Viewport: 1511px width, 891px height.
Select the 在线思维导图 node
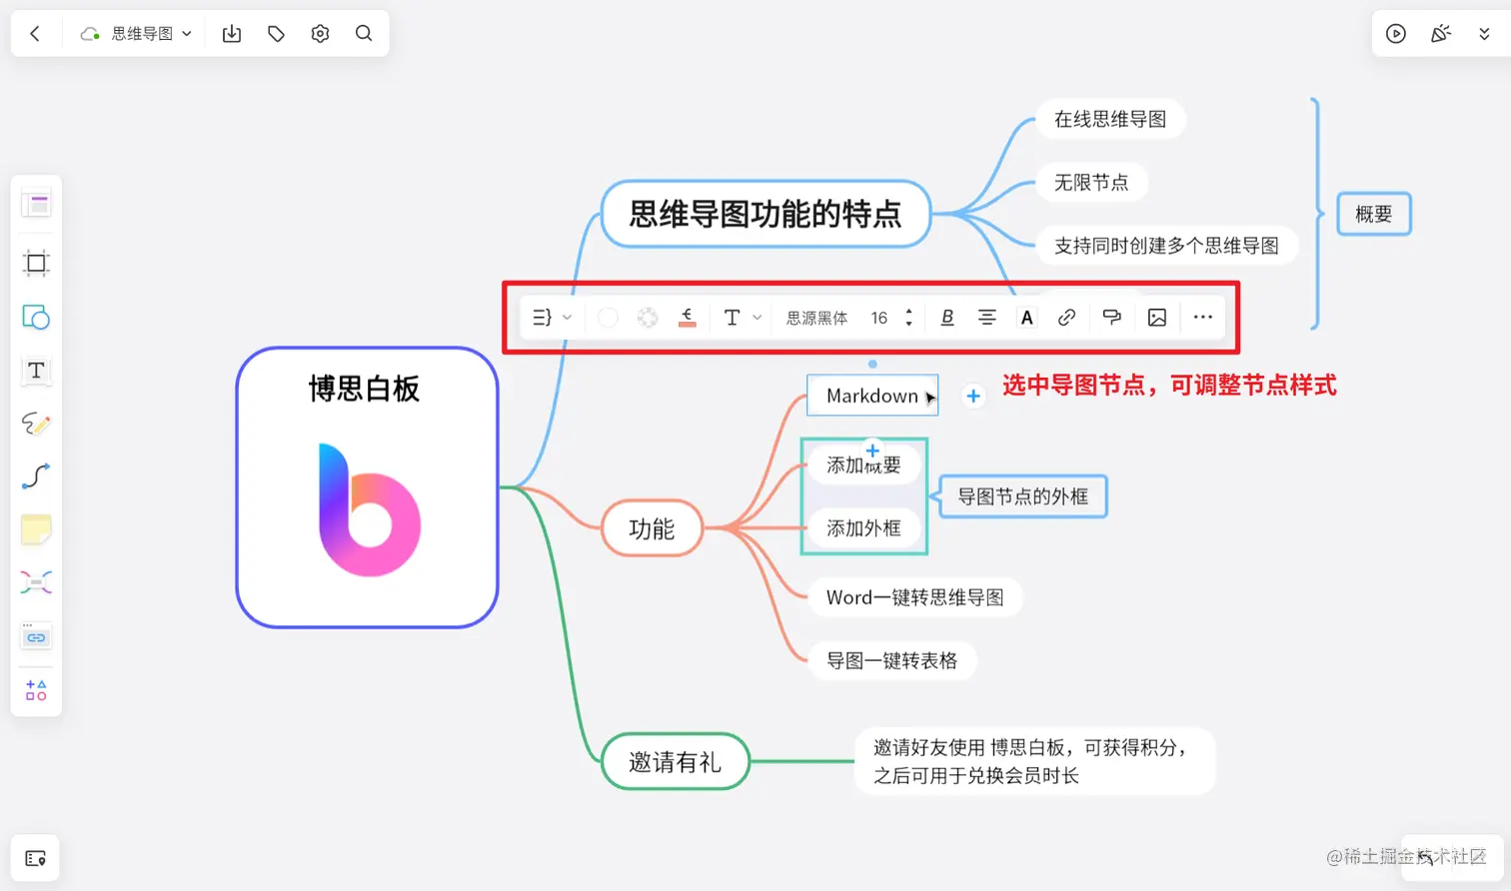(x=1110, y=119)
